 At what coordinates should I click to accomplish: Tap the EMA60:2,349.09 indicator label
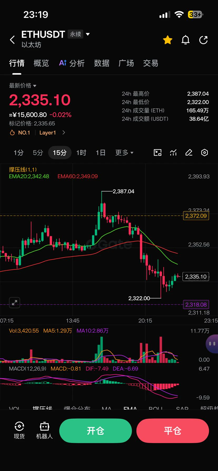click(x=78, y=176)
